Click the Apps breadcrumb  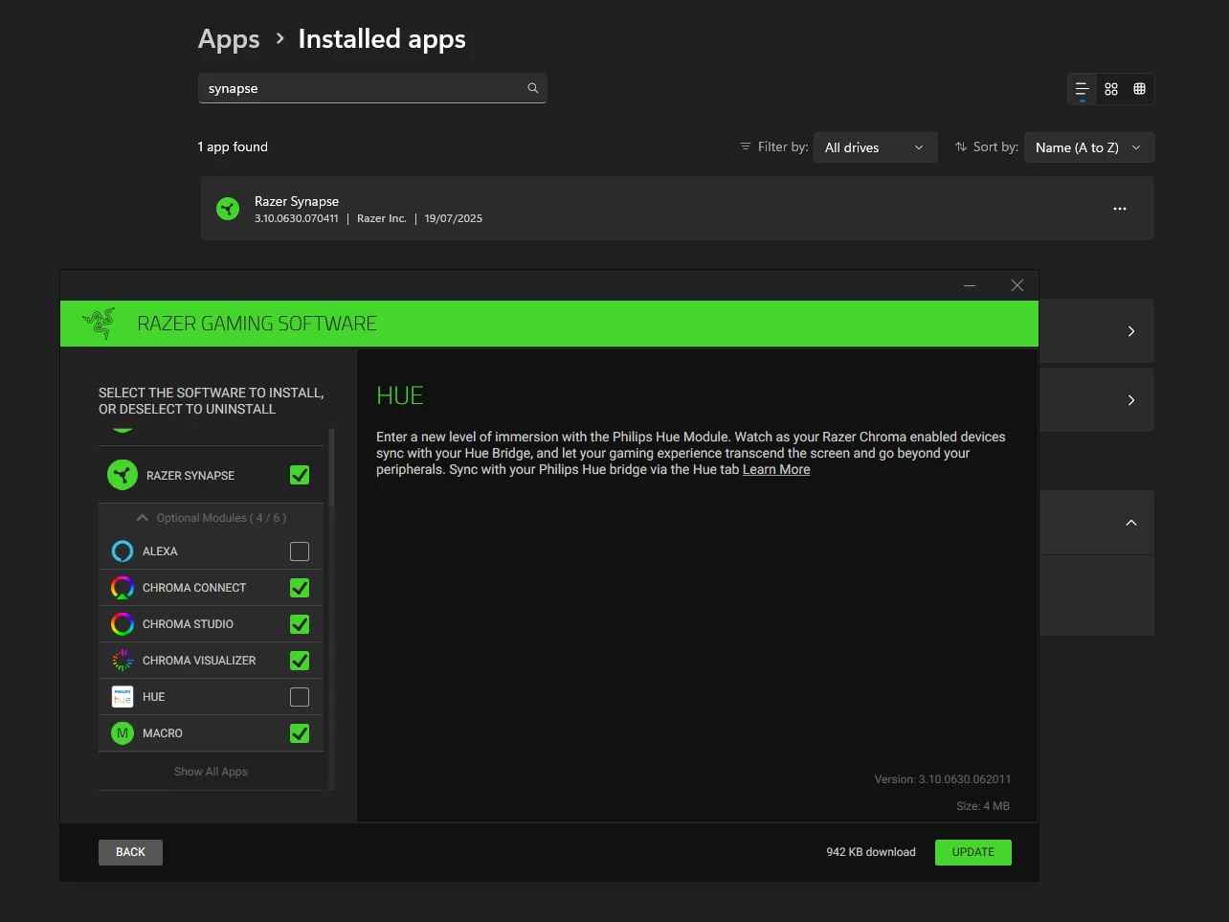pyautogui.click(x=229, y=39)
